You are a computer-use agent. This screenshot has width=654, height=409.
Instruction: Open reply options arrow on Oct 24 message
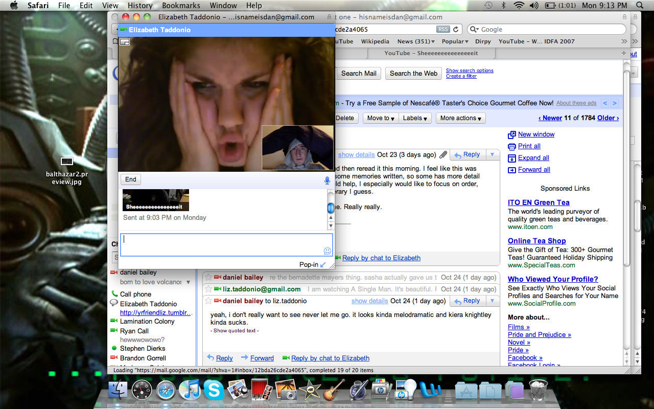tap(492, 301)
